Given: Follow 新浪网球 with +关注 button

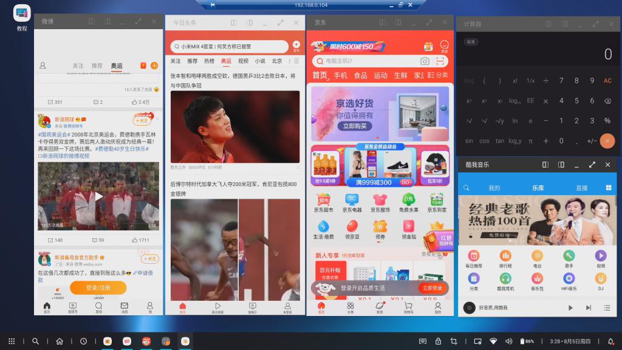Looking at the screenshot, I should click(x=142, y=120).
